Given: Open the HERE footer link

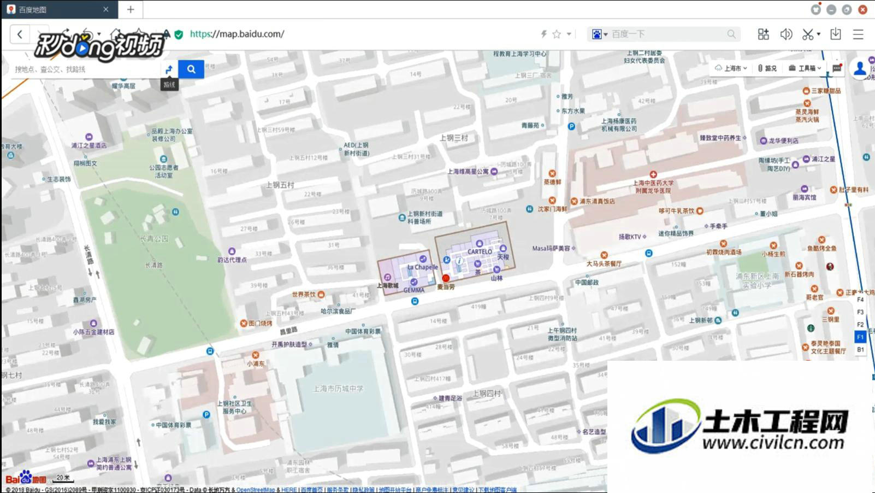Looking at the screenshot, I should pyautogui.click(x=289, y=490).
